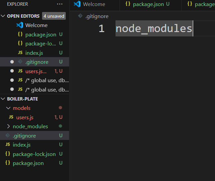
Task: Click the .gitignore breadcrumb
Action: tap(97, 16)
